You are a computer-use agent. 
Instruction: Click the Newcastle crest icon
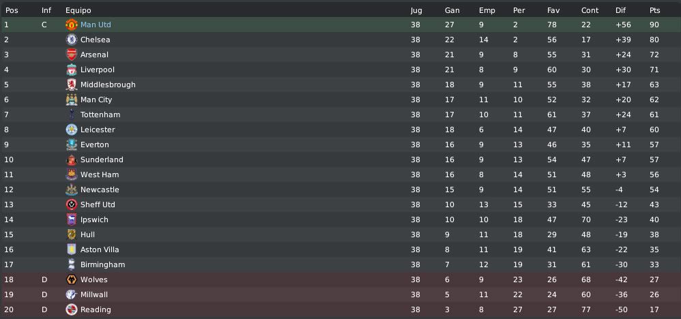click(x=71, y=189)
